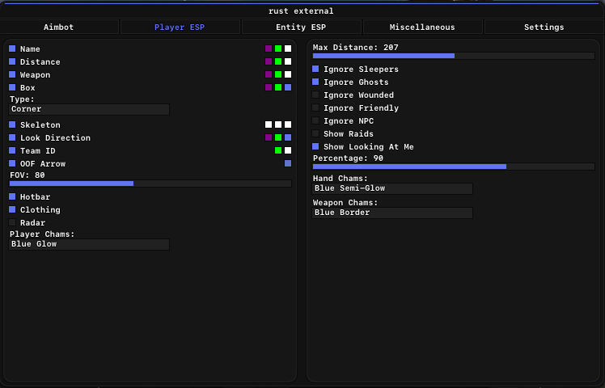Enable the Show Raids checkbox
Viewport: 605px width, 388px height.
click(316, 133)
